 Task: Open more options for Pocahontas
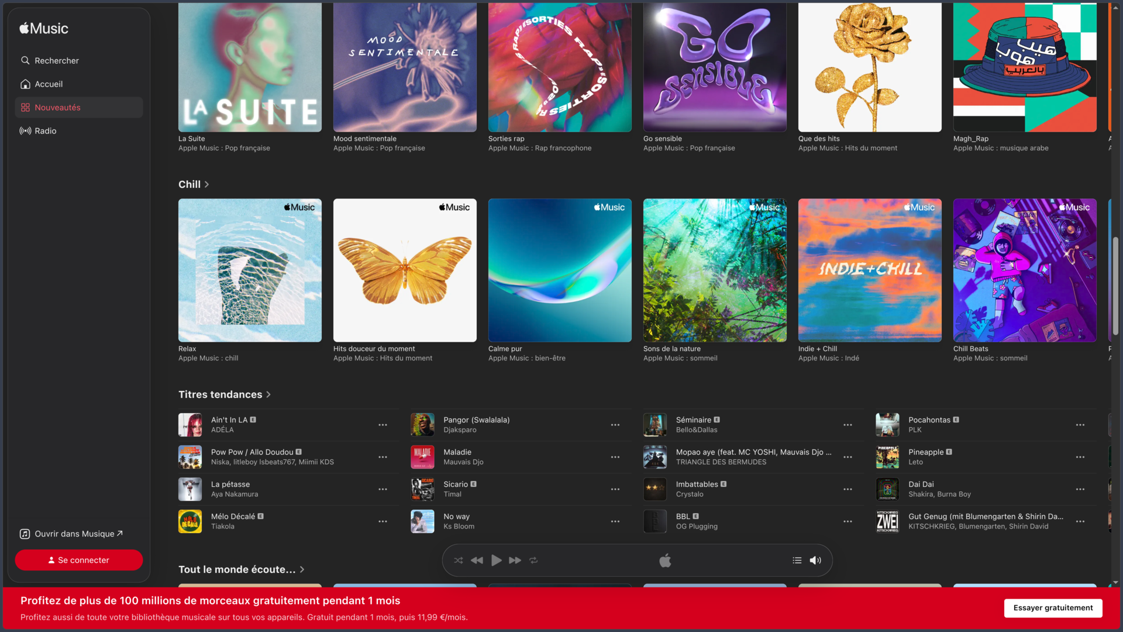point(1080,425)
